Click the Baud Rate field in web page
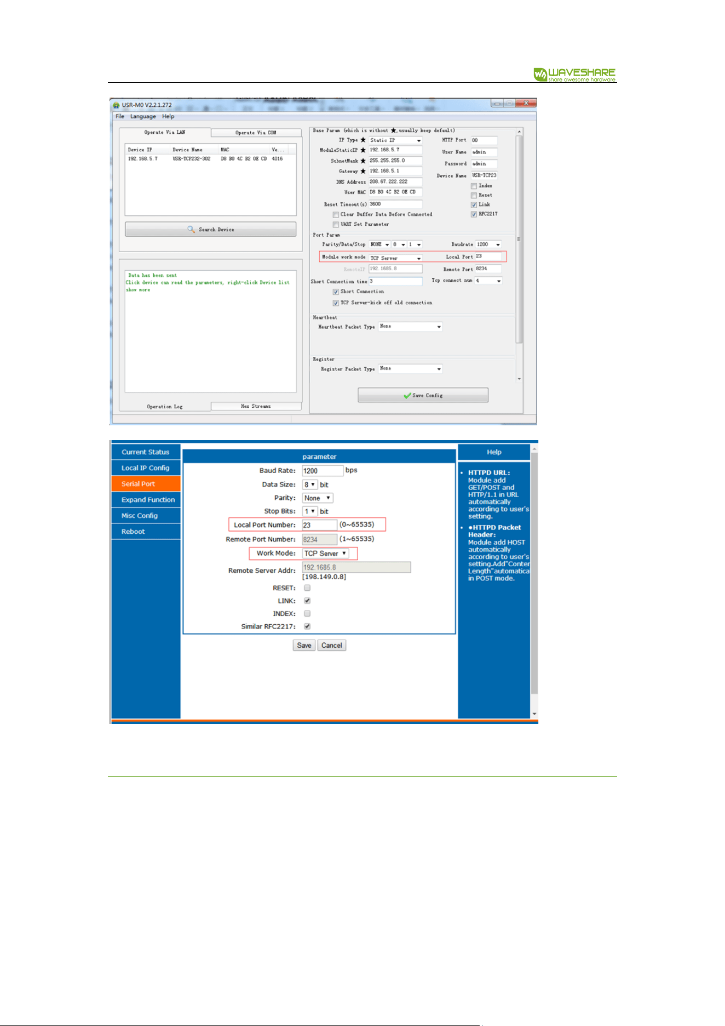This screenshot has height=1026, width=725. (x=323, y=471)
